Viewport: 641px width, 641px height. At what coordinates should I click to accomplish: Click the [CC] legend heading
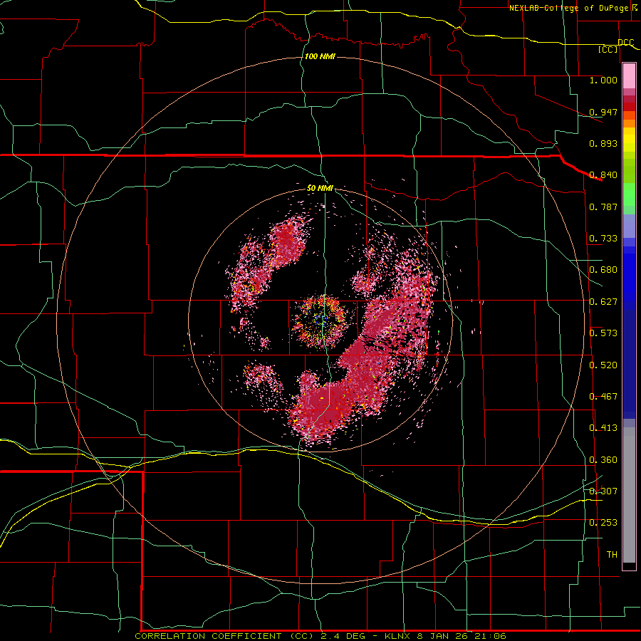pos(608,49)
